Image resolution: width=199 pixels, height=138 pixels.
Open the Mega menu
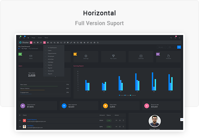pos(33,38)
